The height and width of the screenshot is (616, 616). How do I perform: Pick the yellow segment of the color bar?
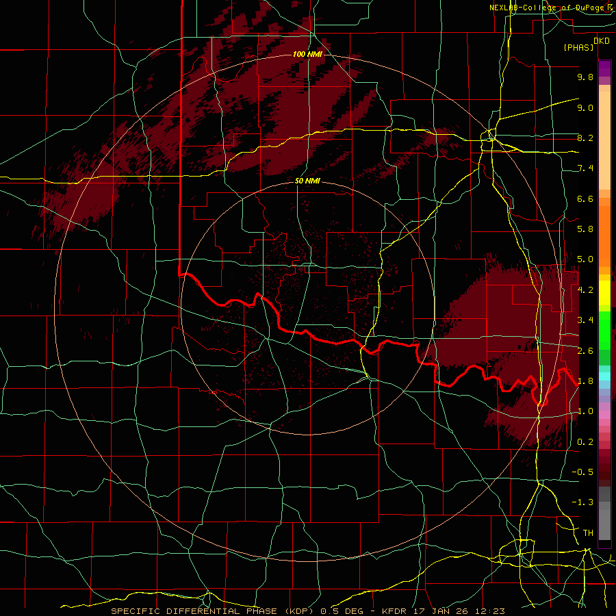(x=604, y=293)
